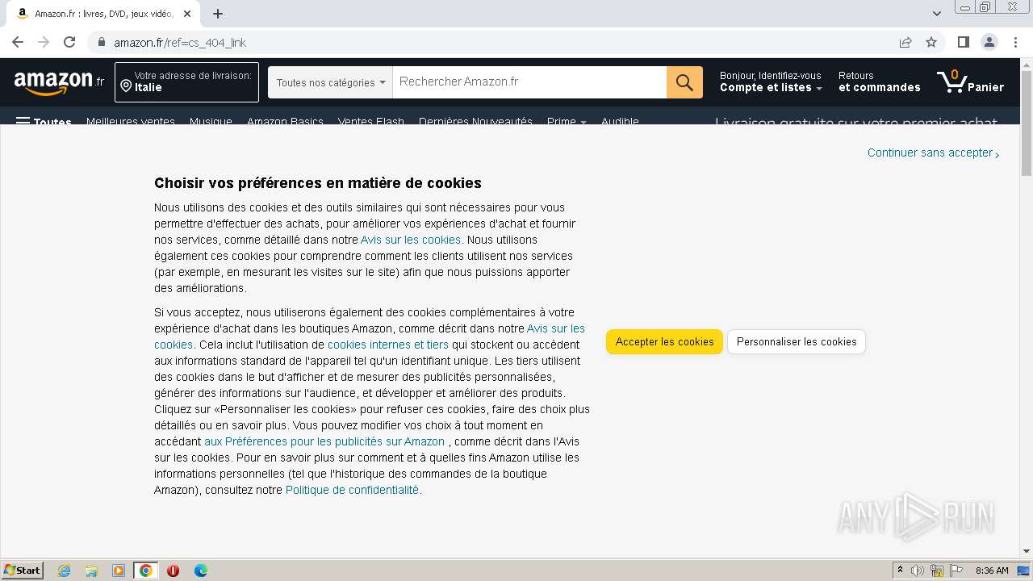The height and width of the screenshot is (581, 1033).
Task: Open Ventes Flash nav item
Action: click(370, 122)
